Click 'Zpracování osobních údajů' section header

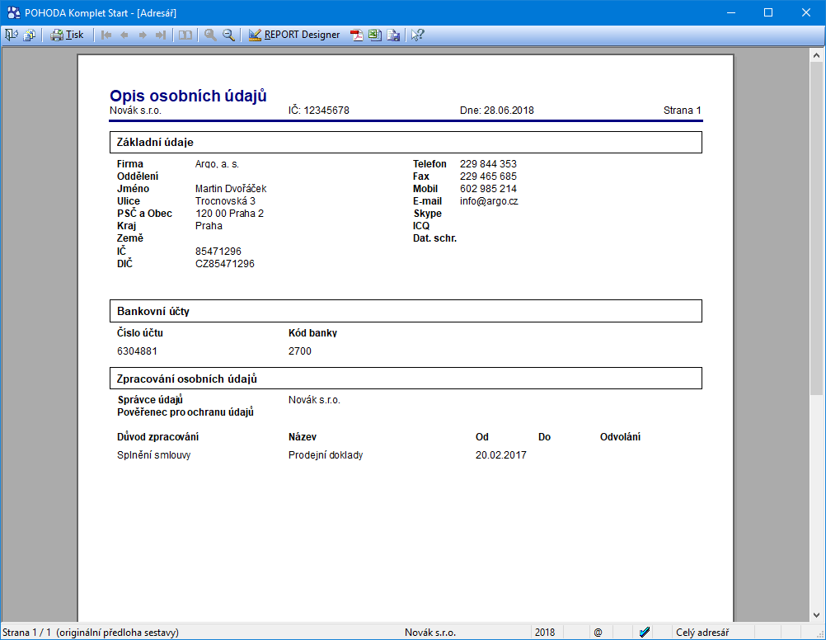pyautogui.click(x=406, y=379)
